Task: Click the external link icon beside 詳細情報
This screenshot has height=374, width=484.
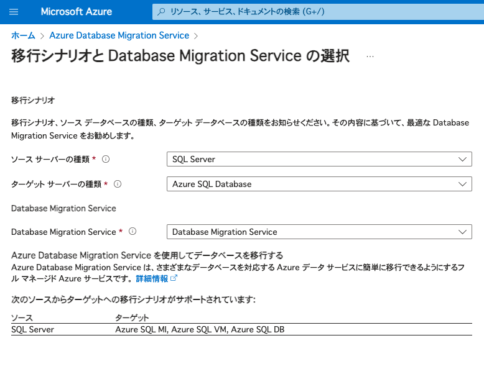Action: (x=174, y=278)
